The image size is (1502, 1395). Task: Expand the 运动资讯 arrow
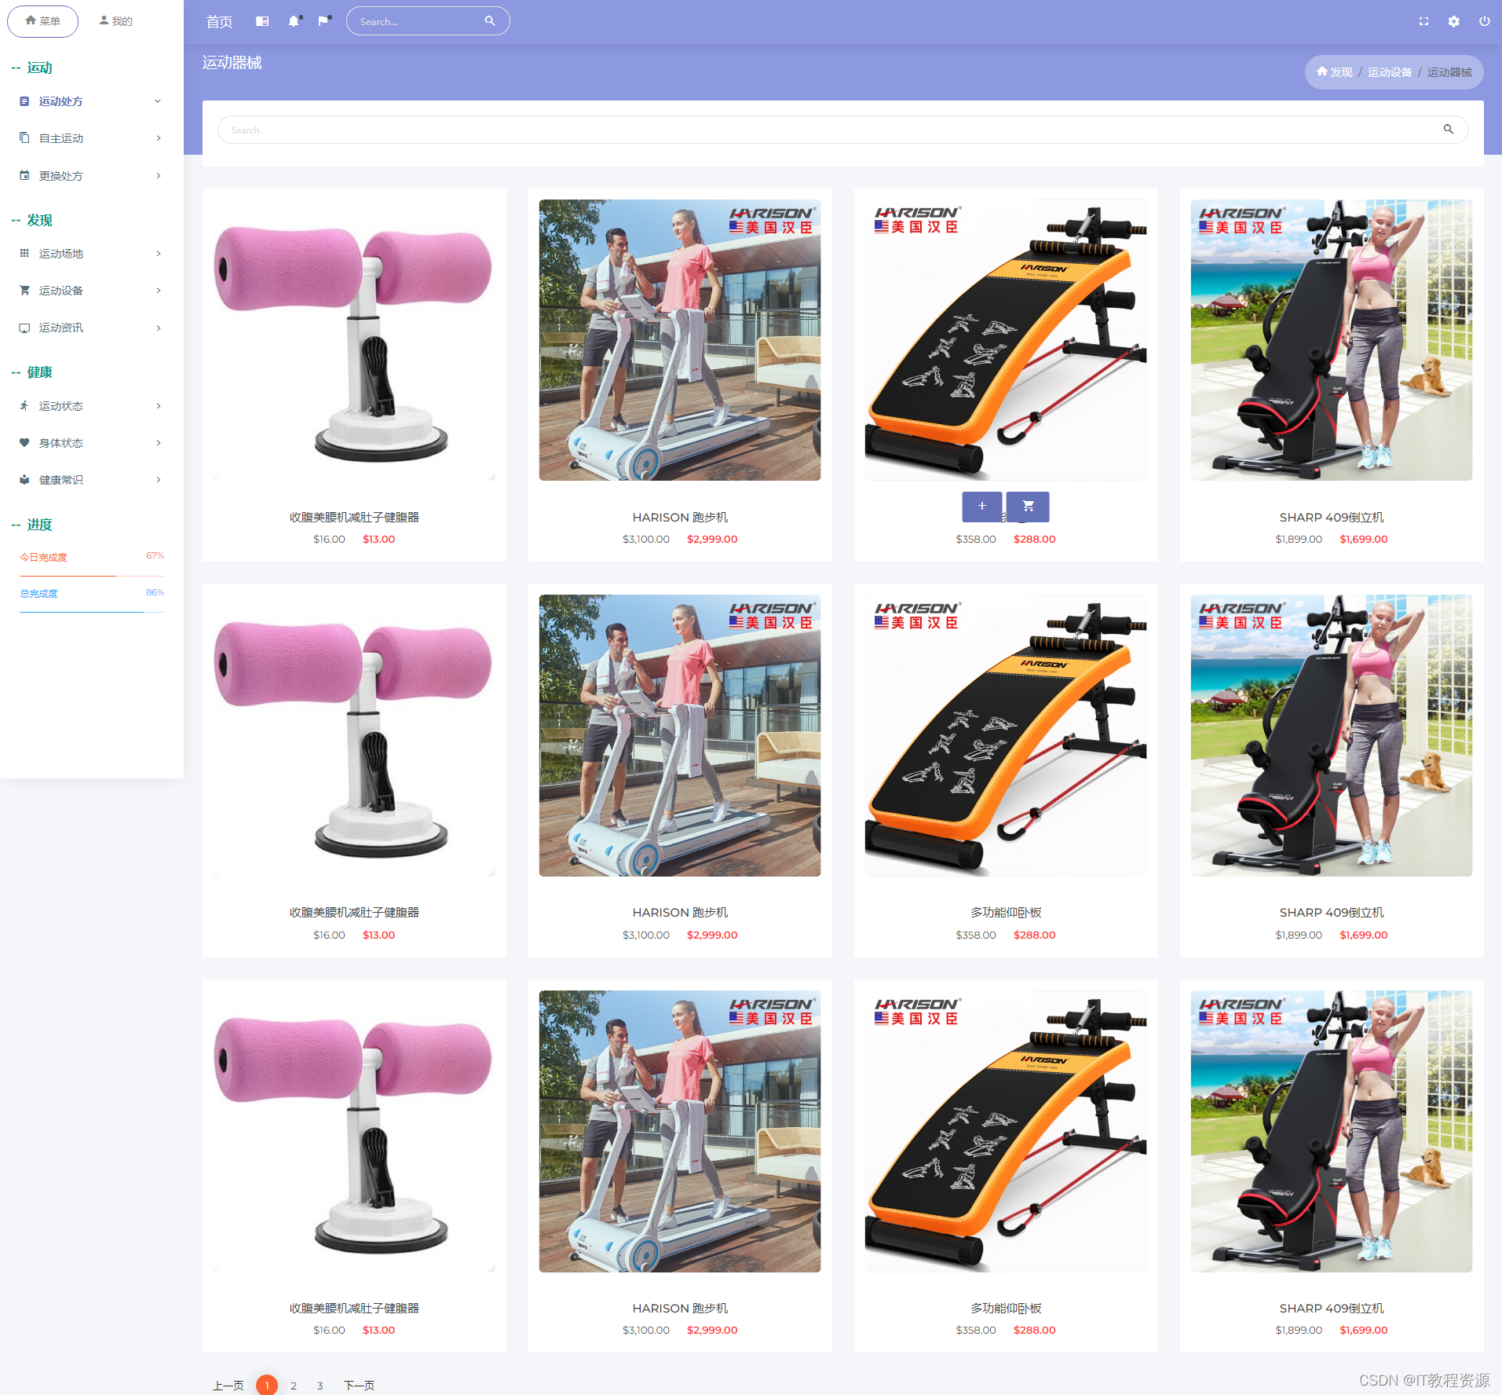(x=158, y=328)
